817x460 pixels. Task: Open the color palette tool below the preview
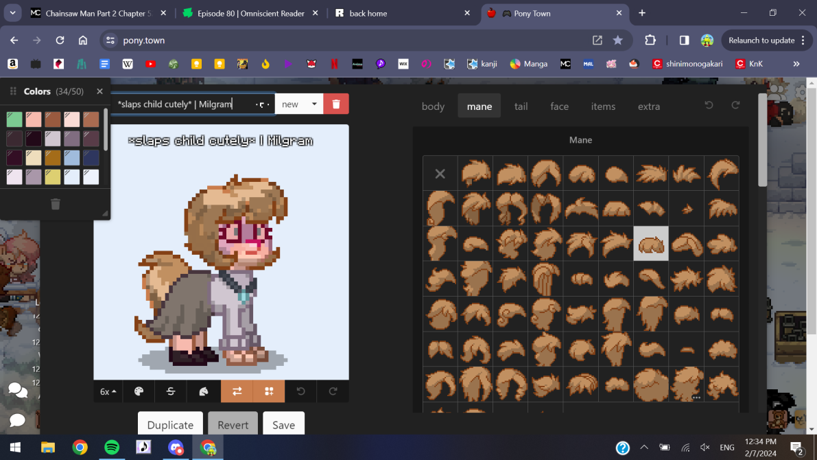point(139,391)
